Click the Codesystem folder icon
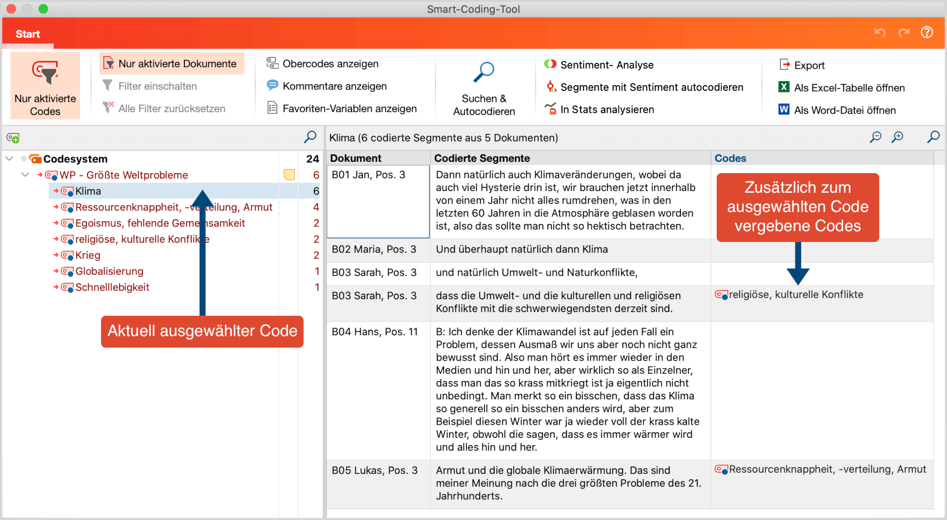The height and width of the screenshot is (520, 947). tap(35, 159)
